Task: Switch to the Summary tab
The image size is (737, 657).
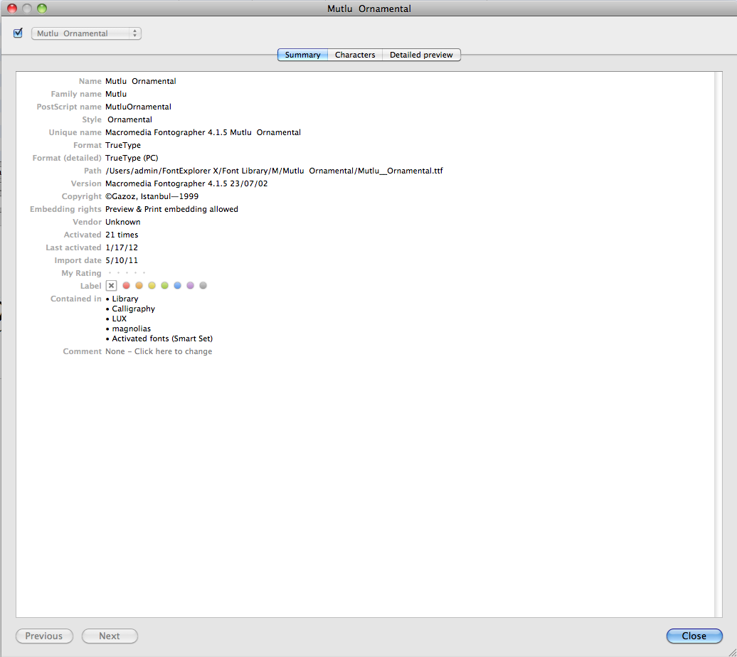Action: point(302,55)
